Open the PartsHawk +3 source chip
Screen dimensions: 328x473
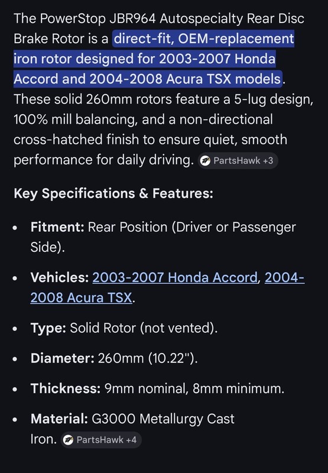(238, 161)
